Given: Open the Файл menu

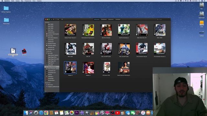Looking at the screenshot, I should (x=13, y=1).
